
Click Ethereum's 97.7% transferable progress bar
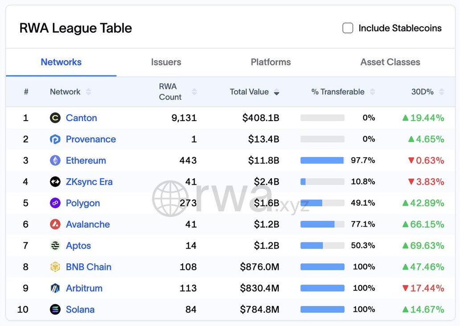click(x=322, y=160)
